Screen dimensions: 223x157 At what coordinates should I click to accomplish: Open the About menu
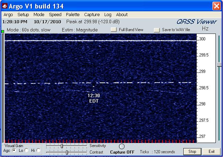point(122,14)
